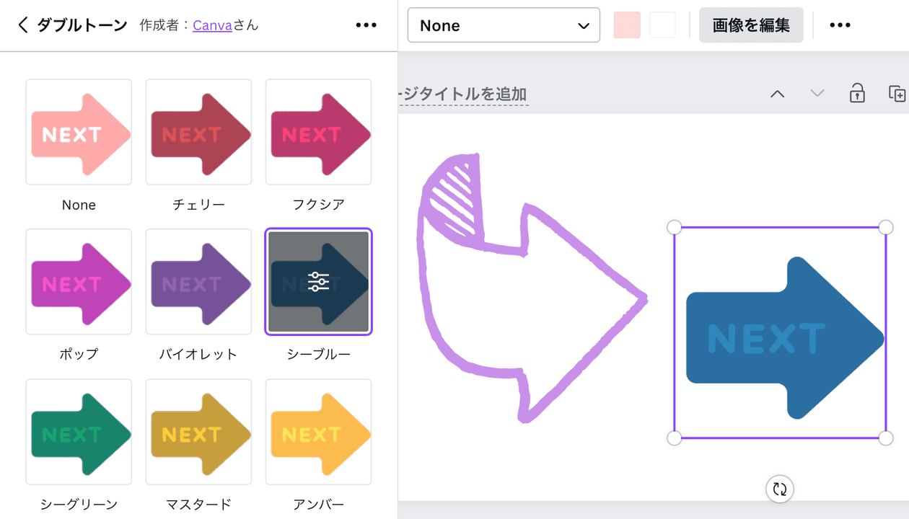Image resolution: width=909 pixels, height=519 pixels.
Task: Open the Canva creator profile link
Action: pyautogui.click(x=212, y=24)
